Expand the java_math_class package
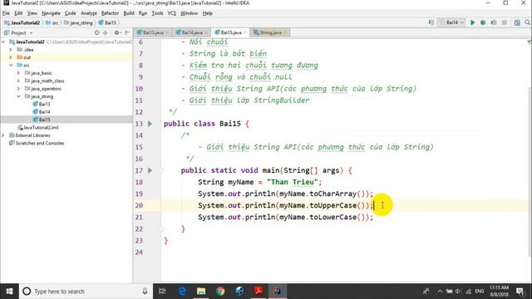Image resolution: width=532 pixels, height=299 pixels. coord(18,81)
